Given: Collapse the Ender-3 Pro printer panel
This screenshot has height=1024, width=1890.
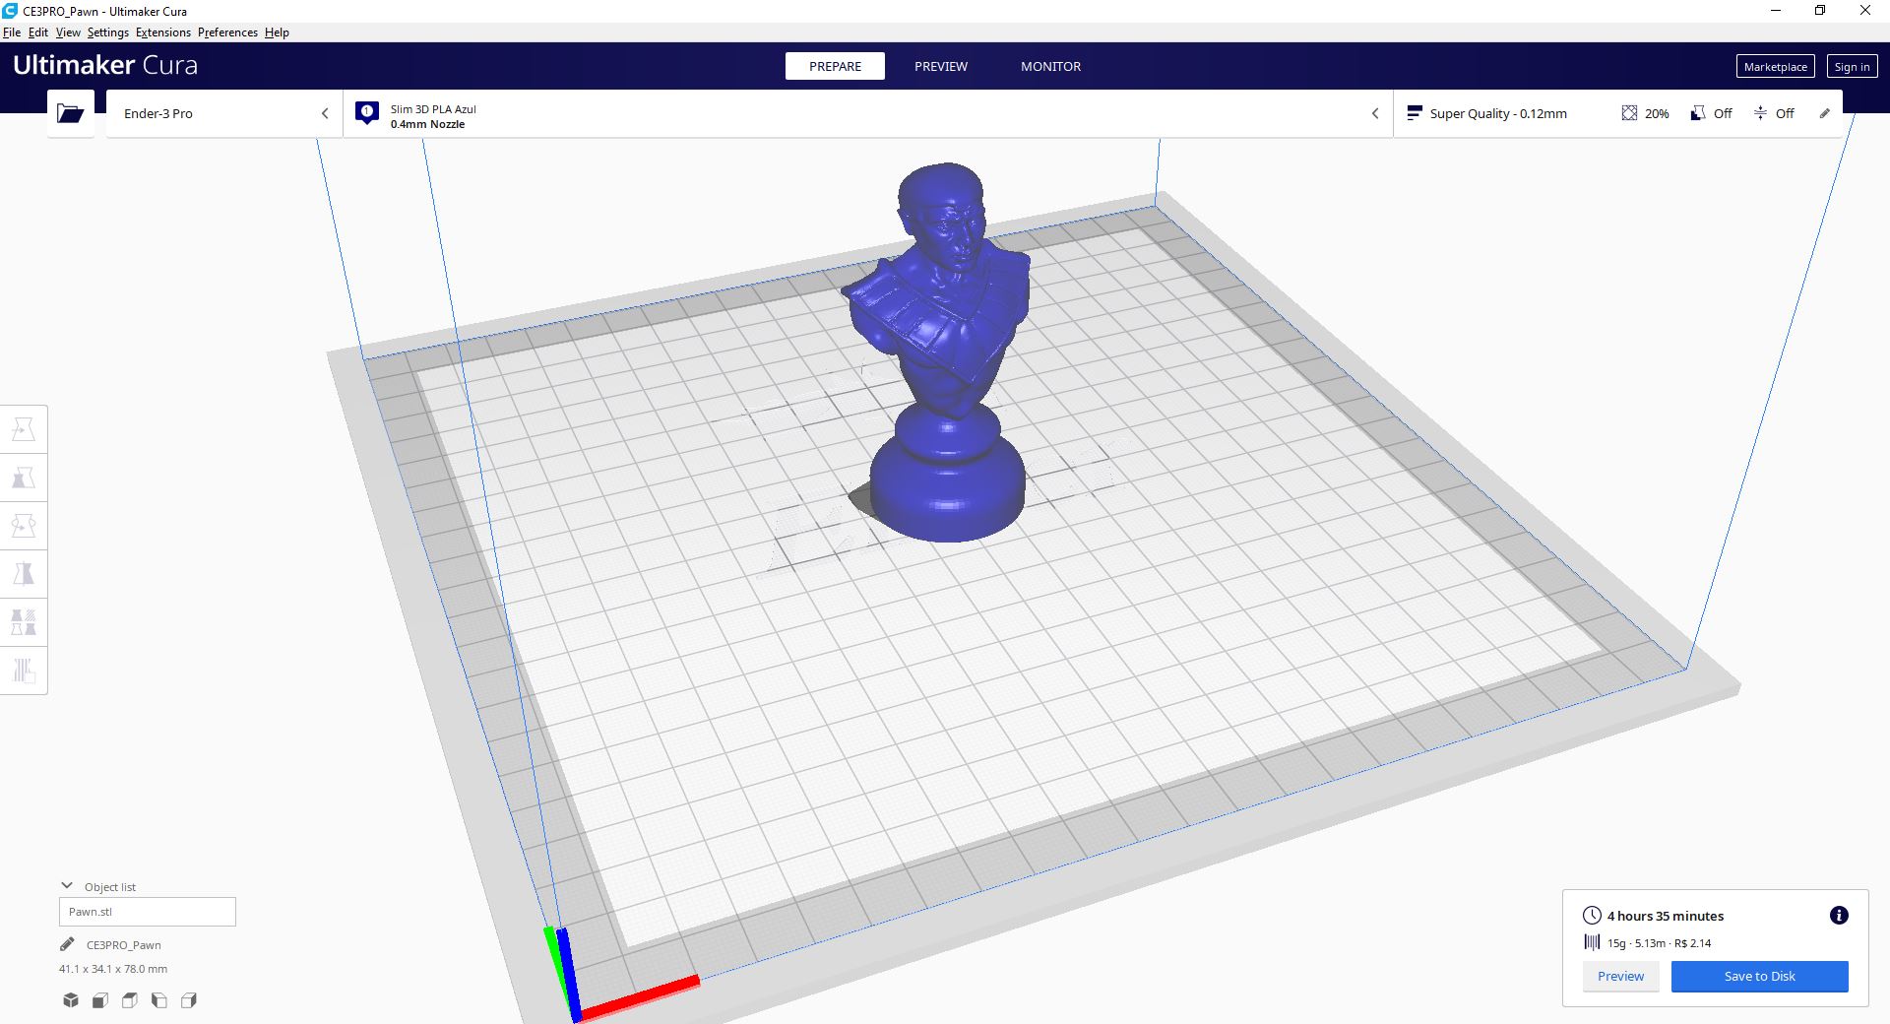Looking at the screenshot, I should point(325,113).
